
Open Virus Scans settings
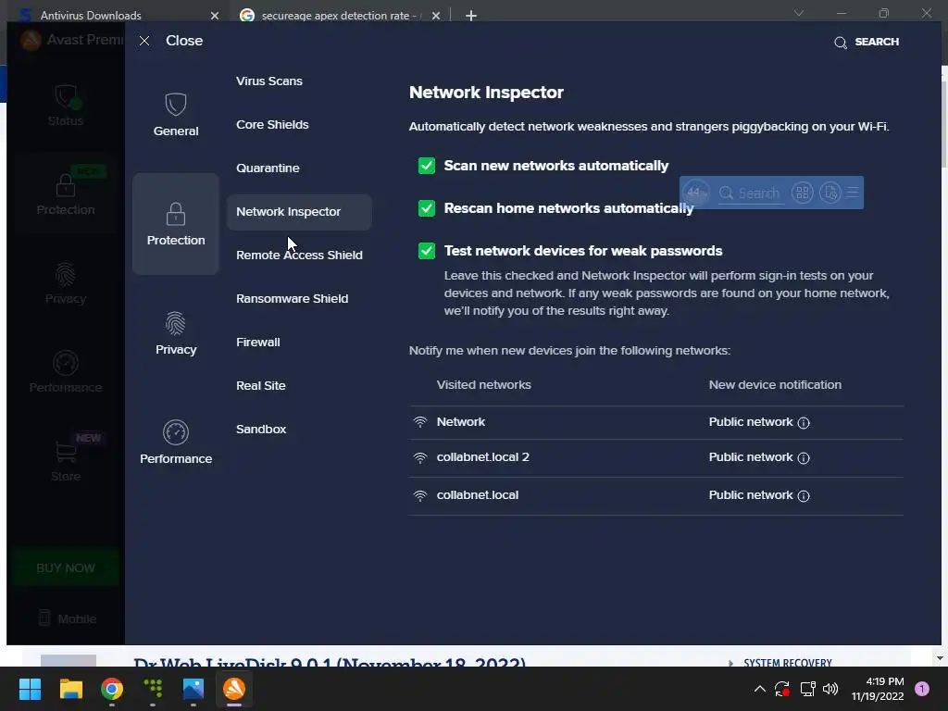tap(269, 81)
